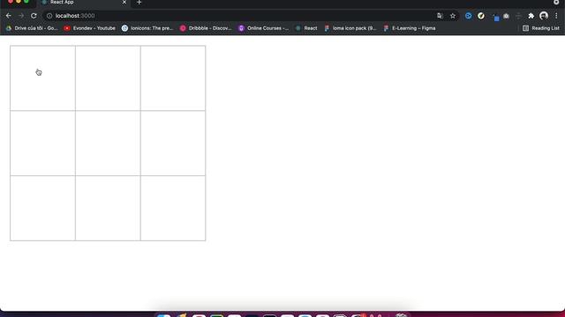Viewport: 565px width, 317px height.
Task: Click the browser forward arrow
Action: click(x=21, y=16)
